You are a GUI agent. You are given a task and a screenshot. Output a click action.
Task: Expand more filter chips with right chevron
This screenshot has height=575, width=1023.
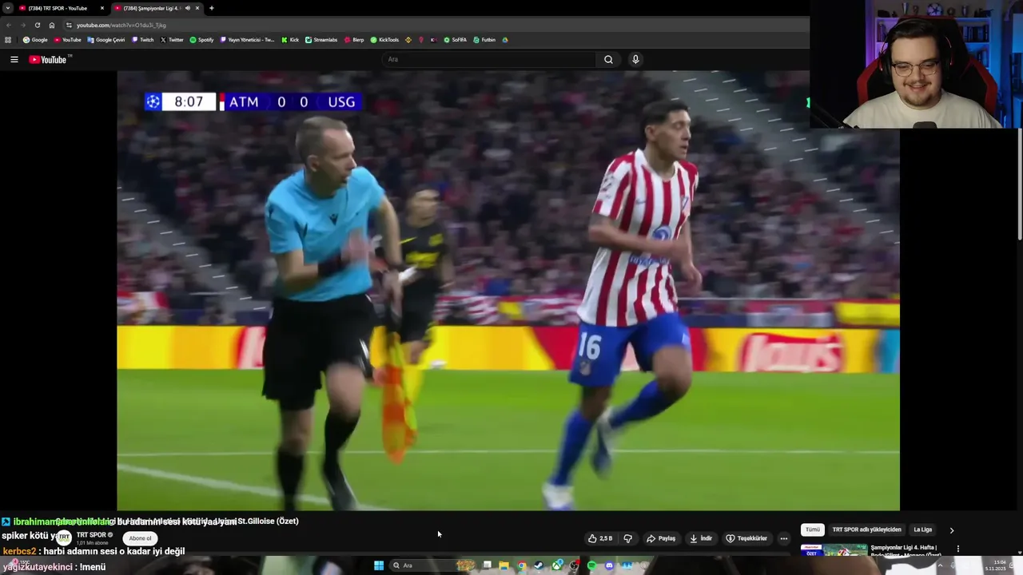pos(951,530)
